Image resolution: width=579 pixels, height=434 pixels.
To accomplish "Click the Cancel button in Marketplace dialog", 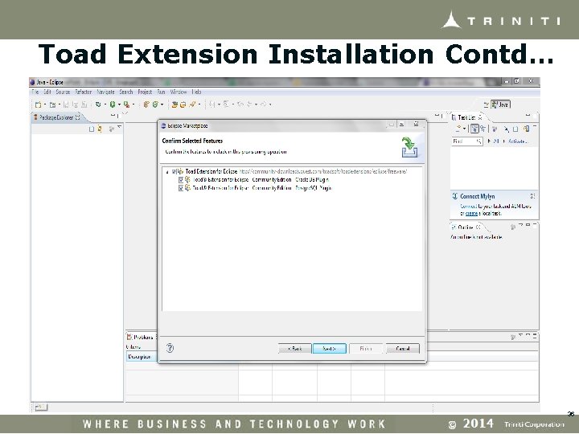I will coord(403,348).
